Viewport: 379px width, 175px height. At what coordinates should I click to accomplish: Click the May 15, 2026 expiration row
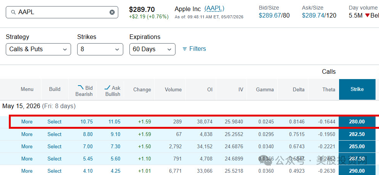coord(39,106)
